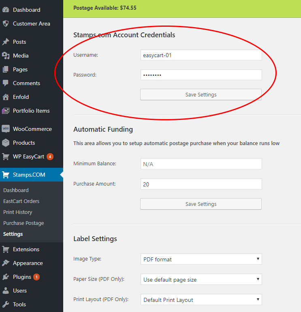Image resolution: width=301 pixels, height=312 pixels.
Task: Click the Comments speech bubble icon
Action: pyautogui.click(x=6, y=83)
